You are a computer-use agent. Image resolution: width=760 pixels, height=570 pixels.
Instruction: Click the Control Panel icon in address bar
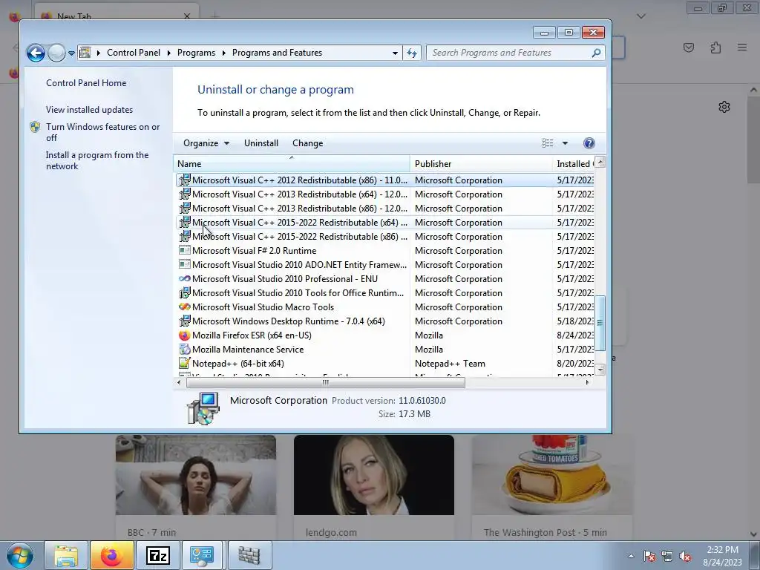(85, 53)
